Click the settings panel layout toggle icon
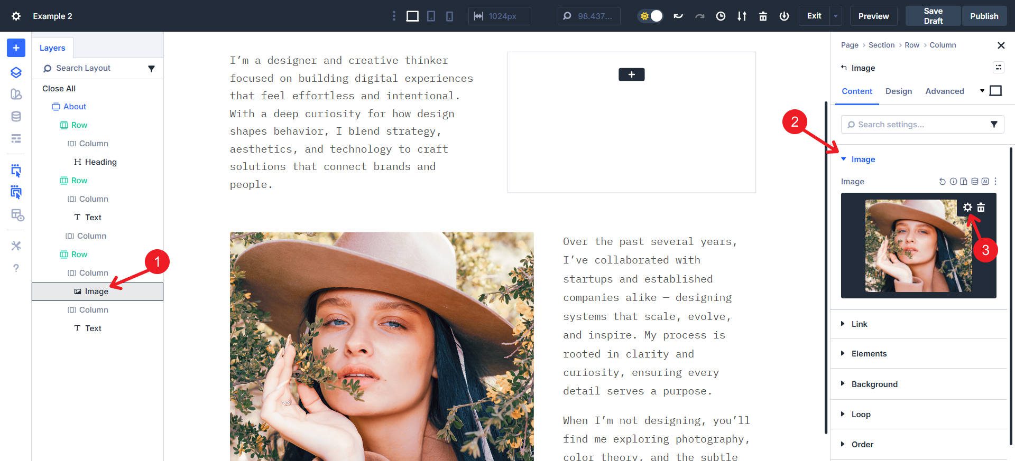 click(998, 67)
